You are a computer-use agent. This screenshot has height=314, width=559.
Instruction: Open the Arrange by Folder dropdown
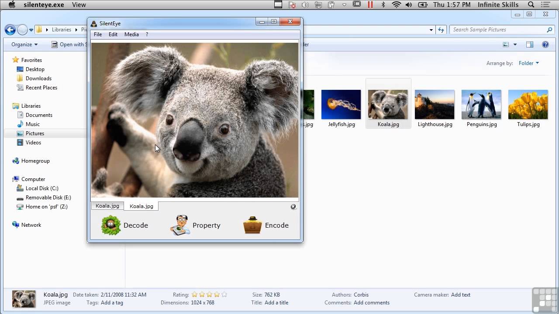point(529,63)
